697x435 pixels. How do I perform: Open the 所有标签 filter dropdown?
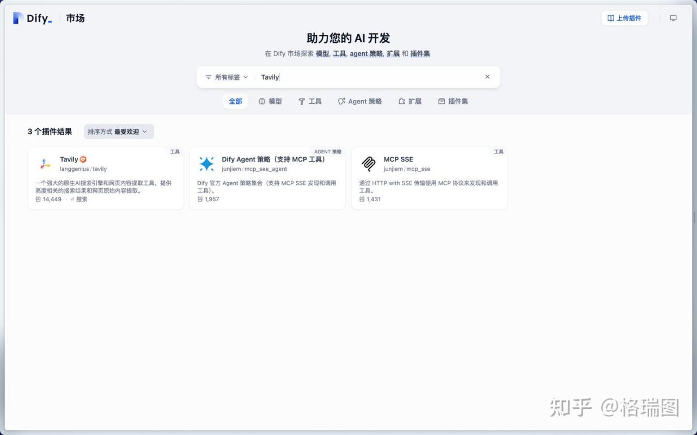click(x=227, y=77)
